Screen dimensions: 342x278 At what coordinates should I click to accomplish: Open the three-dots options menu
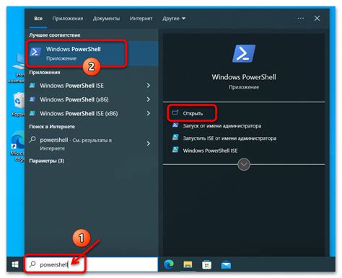click(x=301, y=18)
